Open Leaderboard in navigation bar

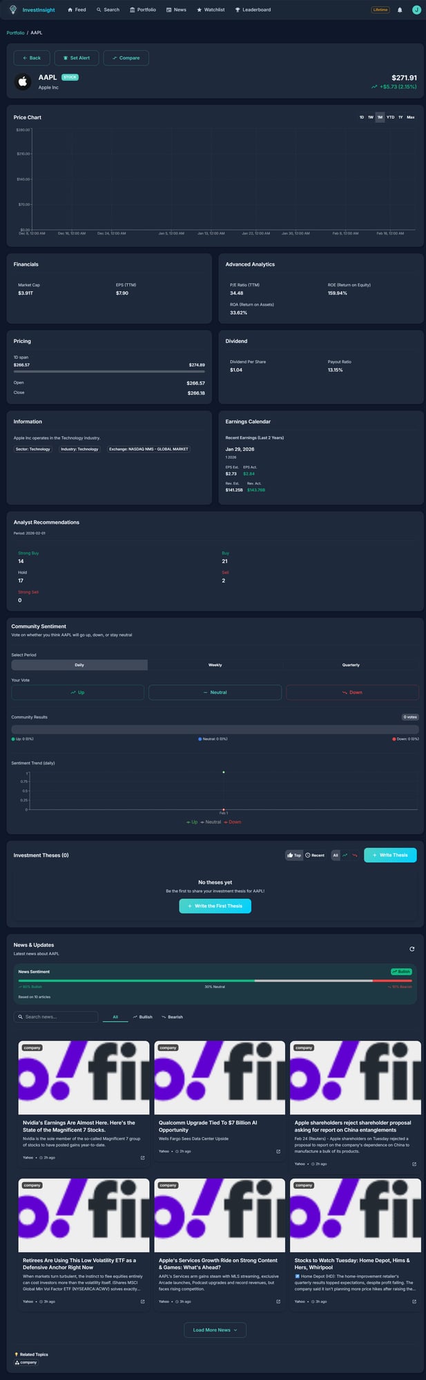point(253,10)
